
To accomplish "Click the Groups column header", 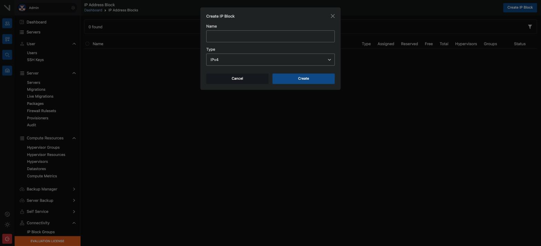I will pos(490,44).
